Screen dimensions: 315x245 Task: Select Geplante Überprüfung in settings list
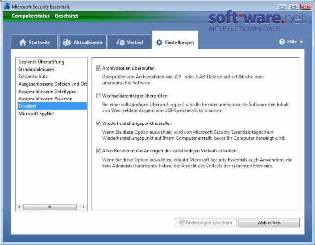[52, 62]
